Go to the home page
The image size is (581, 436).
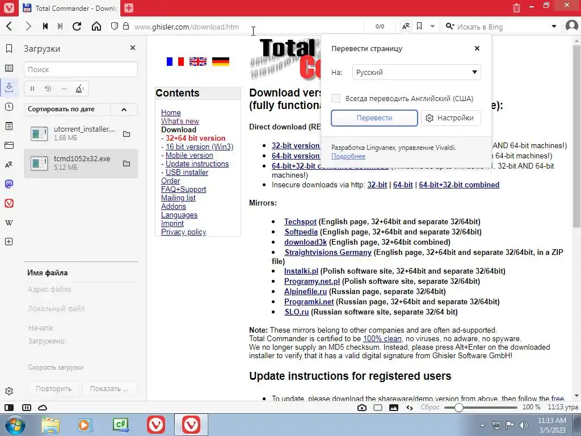point(96,26)
